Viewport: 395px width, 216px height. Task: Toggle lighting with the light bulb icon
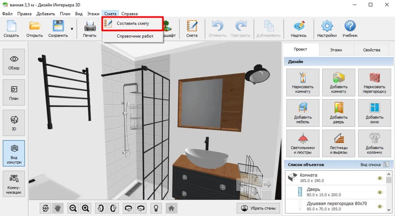(157, 208)
